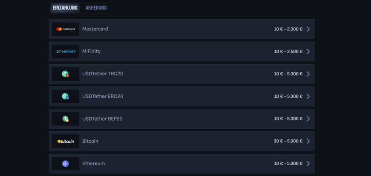The width and height of the screenshot is (371, 176).
Task: Choose the MiFinity payment label
Action: 91,51
